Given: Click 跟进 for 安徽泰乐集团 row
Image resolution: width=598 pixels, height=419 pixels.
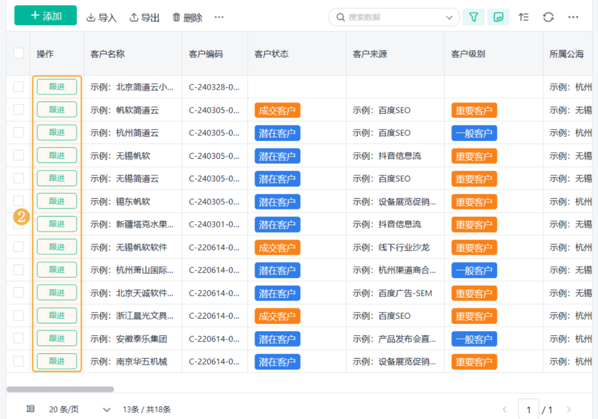Looking at the screenshot, I should point(57,338).
